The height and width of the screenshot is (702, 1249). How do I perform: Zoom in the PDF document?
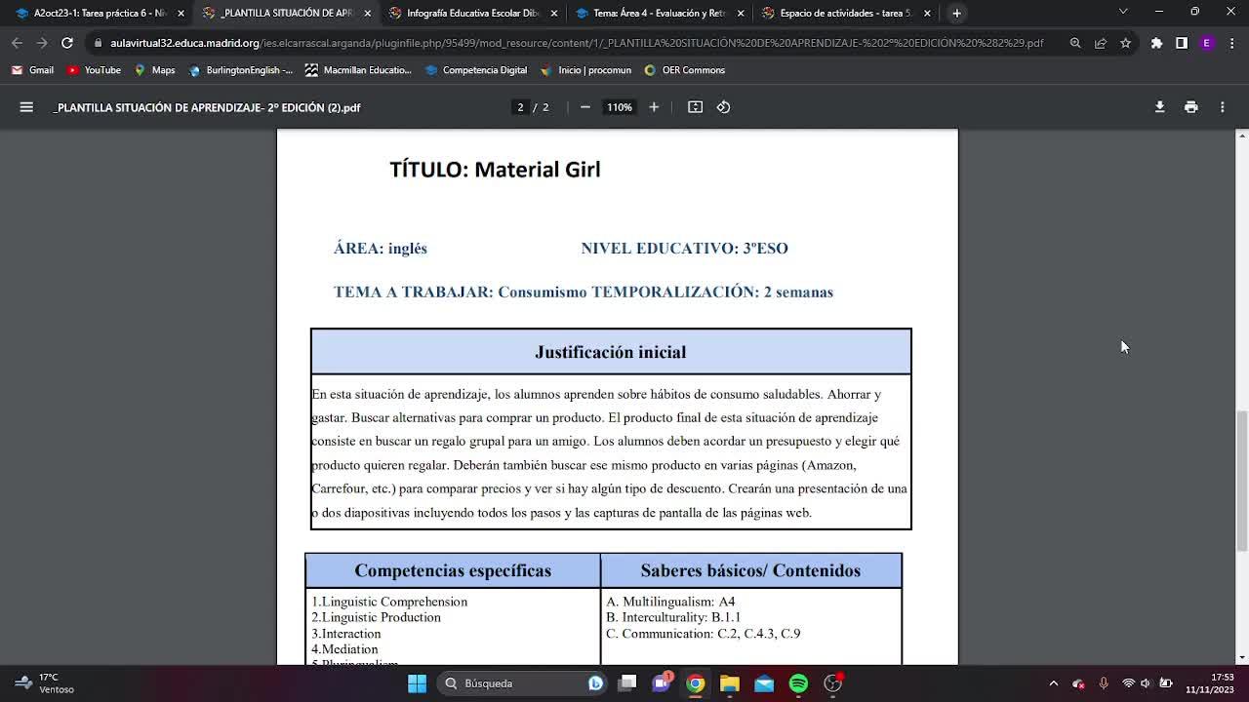tap(654, 107)
